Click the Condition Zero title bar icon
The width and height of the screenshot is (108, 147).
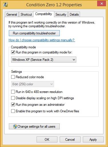(5, 5)
